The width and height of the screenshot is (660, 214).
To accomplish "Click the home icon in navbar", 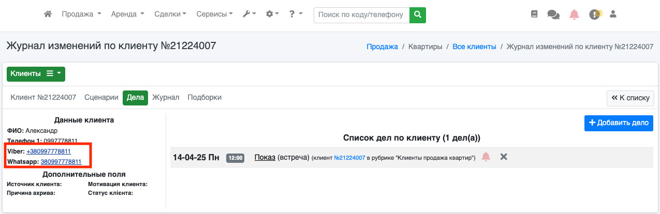I will pos(48,14).
